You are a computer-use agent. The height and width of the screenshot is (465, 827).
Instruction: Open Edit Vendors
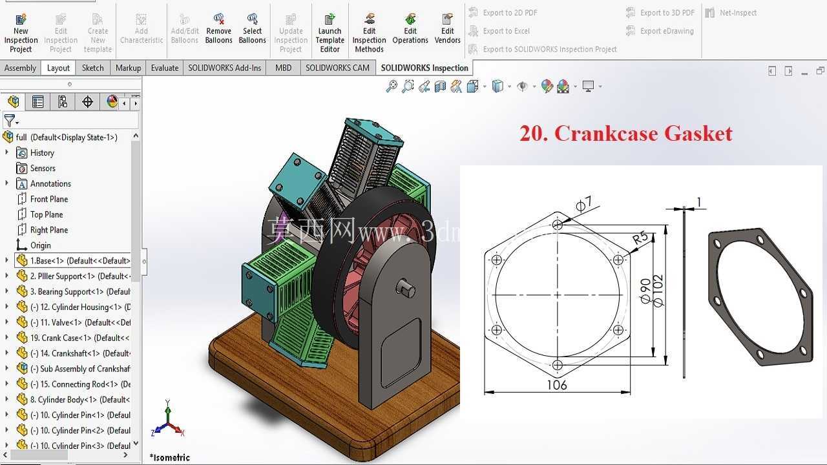[x=448, y=29]
